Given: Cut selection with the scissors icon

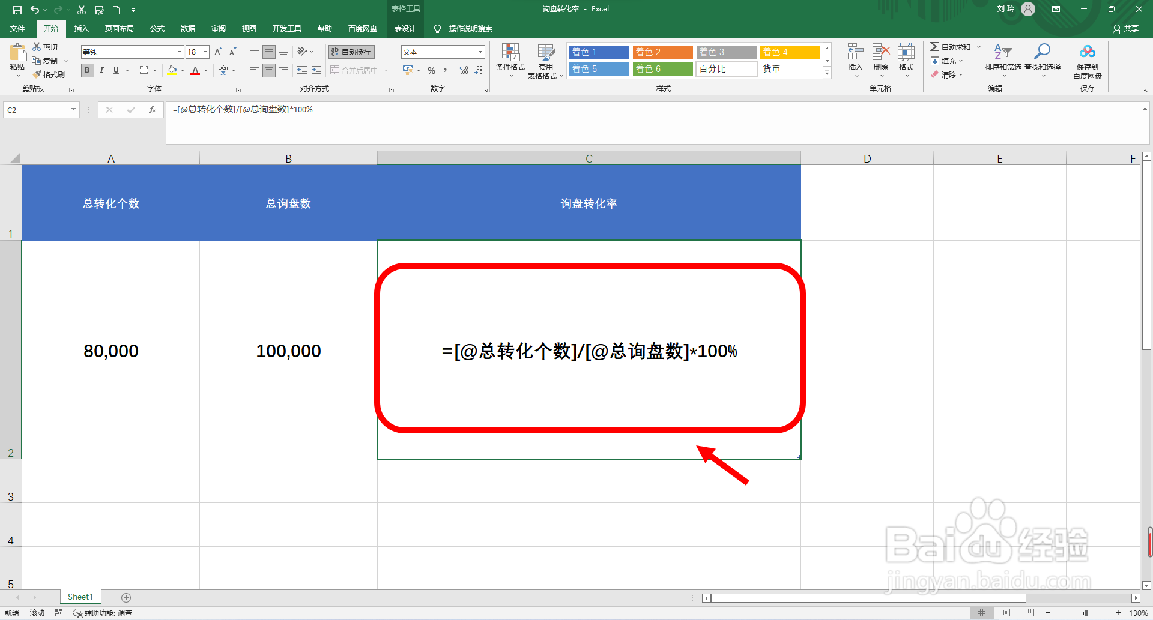Looking at the screenshot, I should (46, 47).
